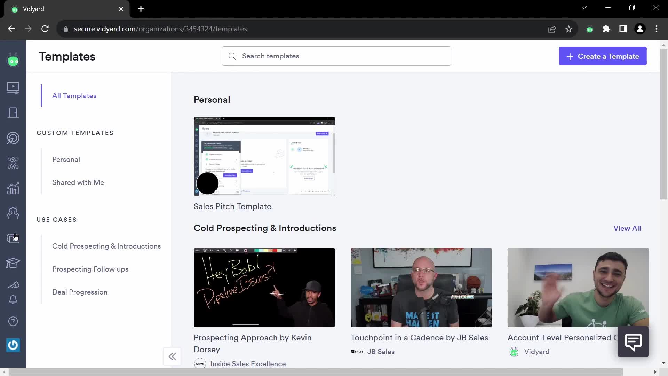Image resolution: width=668 pixels, height=376 pixels.
Task: Open the Chrome extensions puzzle icon
Action: 606,29
